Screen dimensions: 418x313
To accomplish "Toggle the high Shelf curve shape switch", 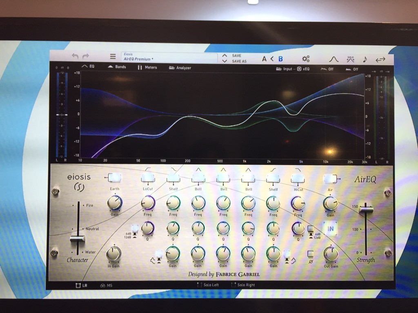I will click(x=287, y=254).
